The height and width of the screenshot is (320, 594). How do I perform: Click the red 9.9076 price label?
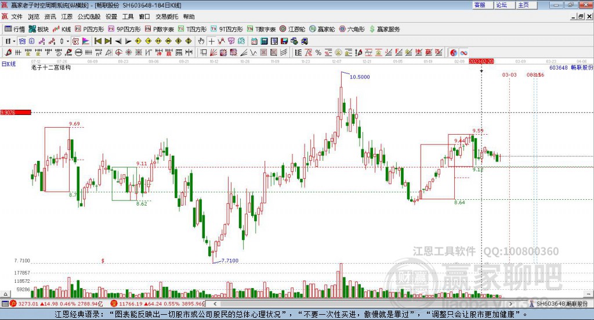(16, 113)
